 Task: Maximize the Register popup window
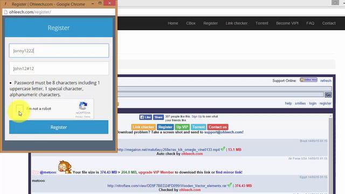point(100,3)
